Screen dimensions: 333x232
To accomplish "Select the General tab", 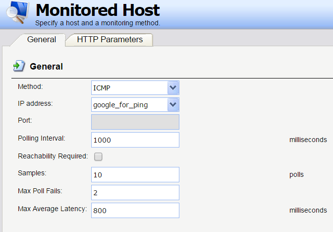I will tap(42, 40).
